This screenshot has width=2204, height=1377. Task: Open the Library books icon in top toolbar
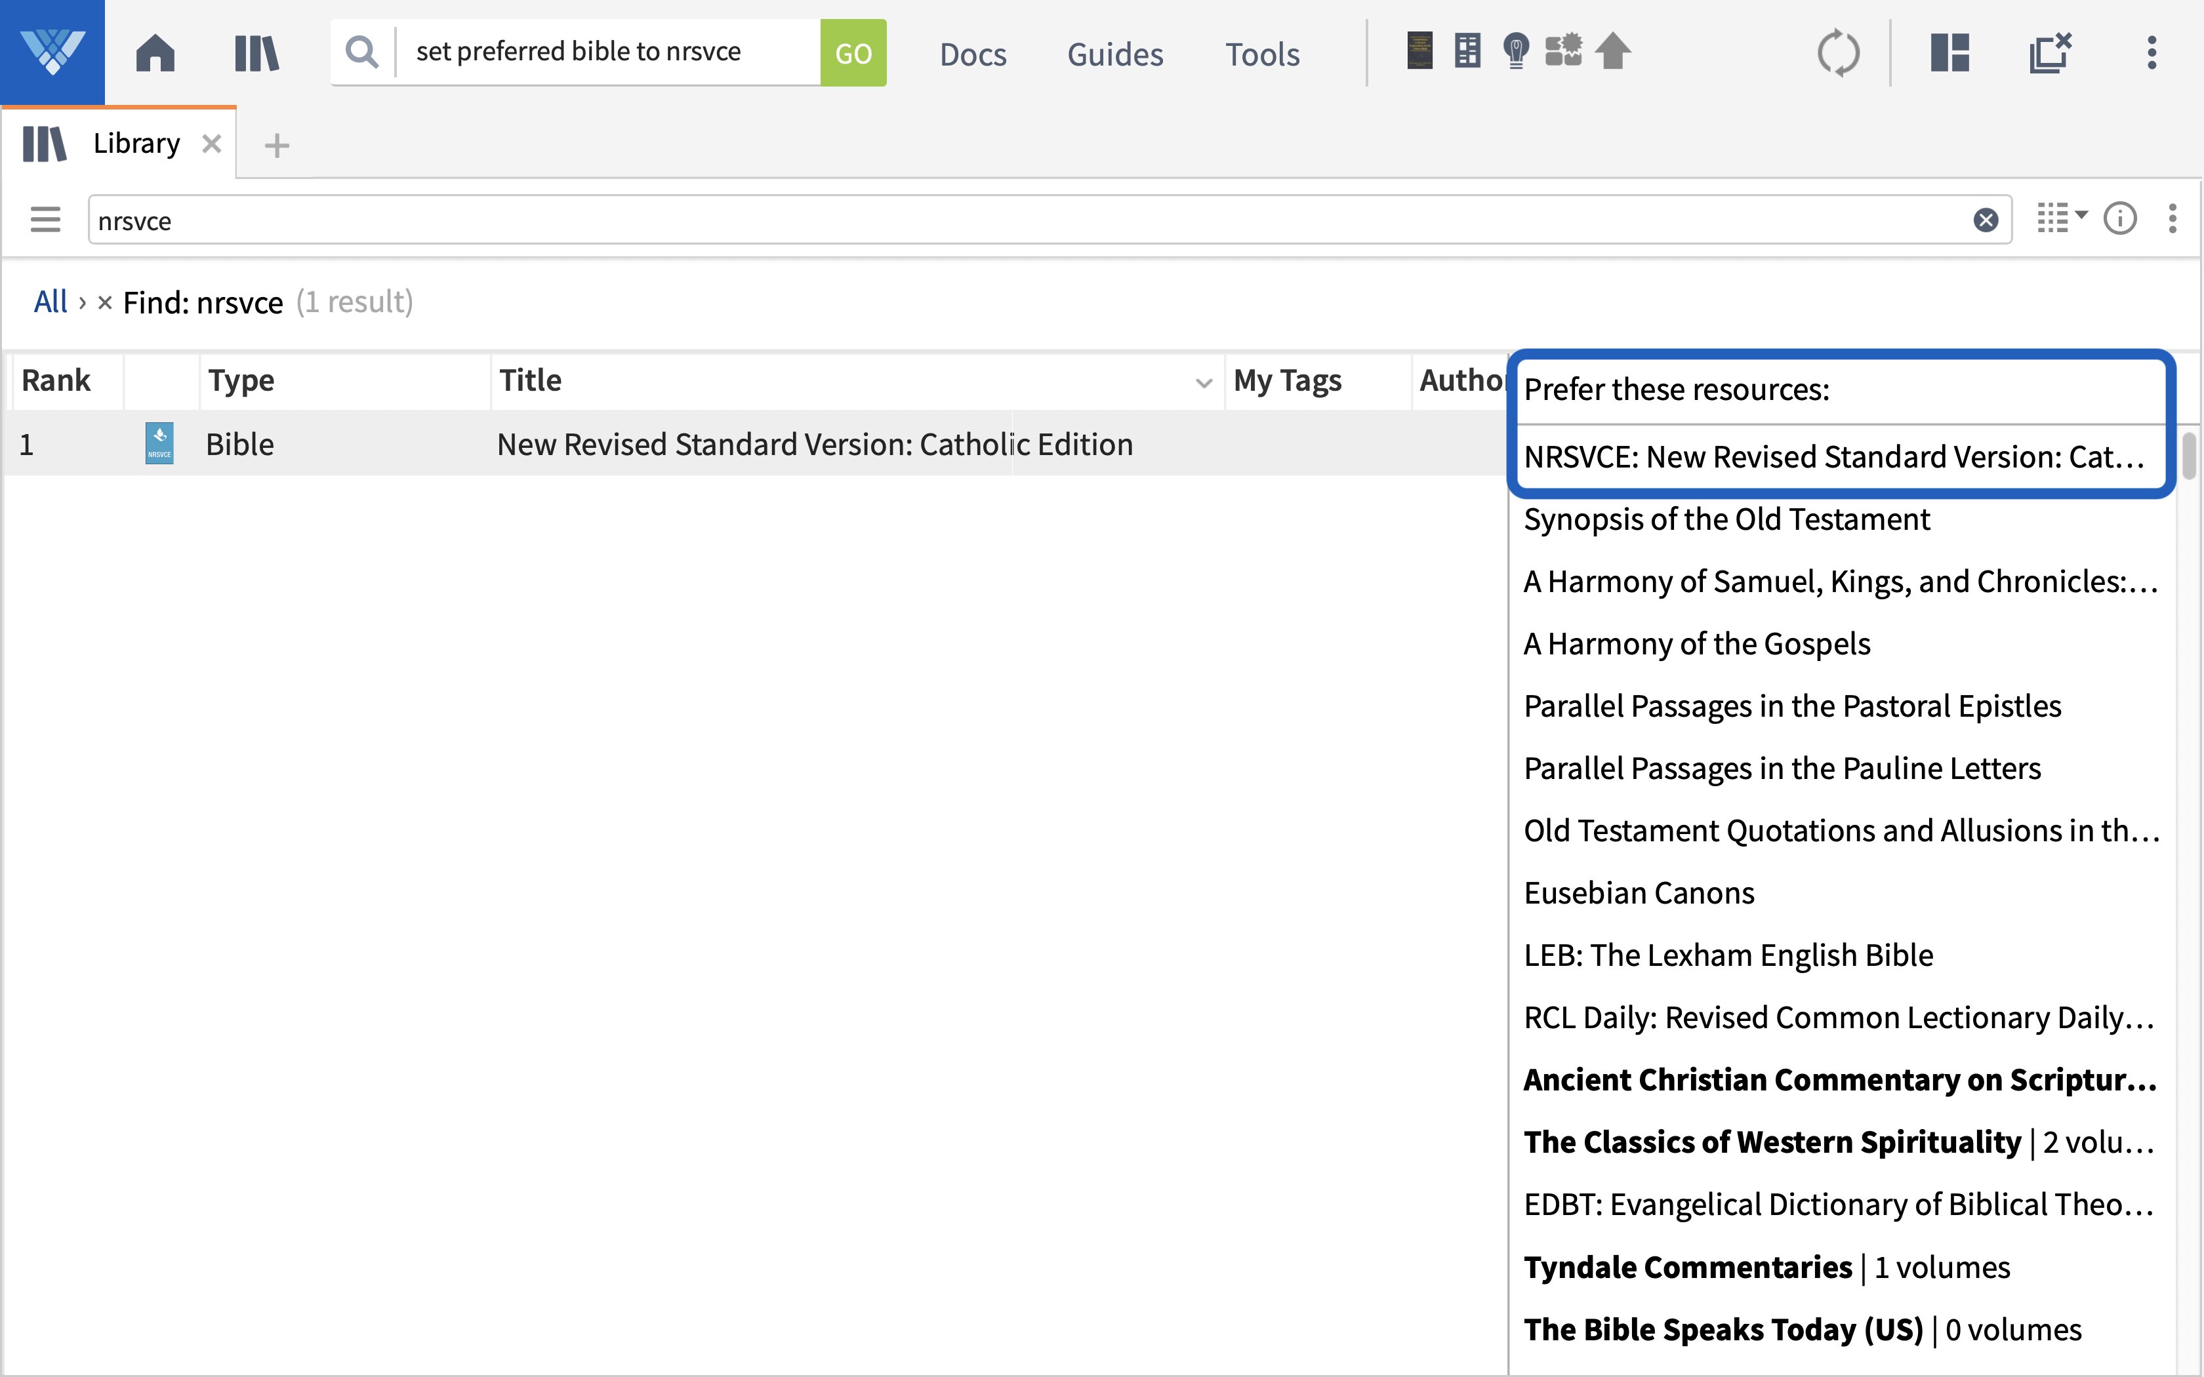(x=257, y=53)
